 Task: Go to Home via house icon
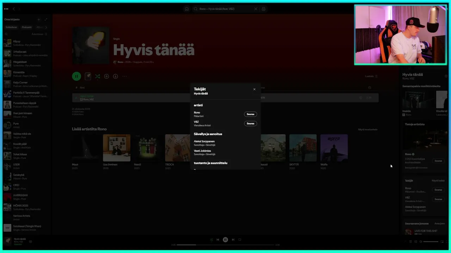point(187,9)
